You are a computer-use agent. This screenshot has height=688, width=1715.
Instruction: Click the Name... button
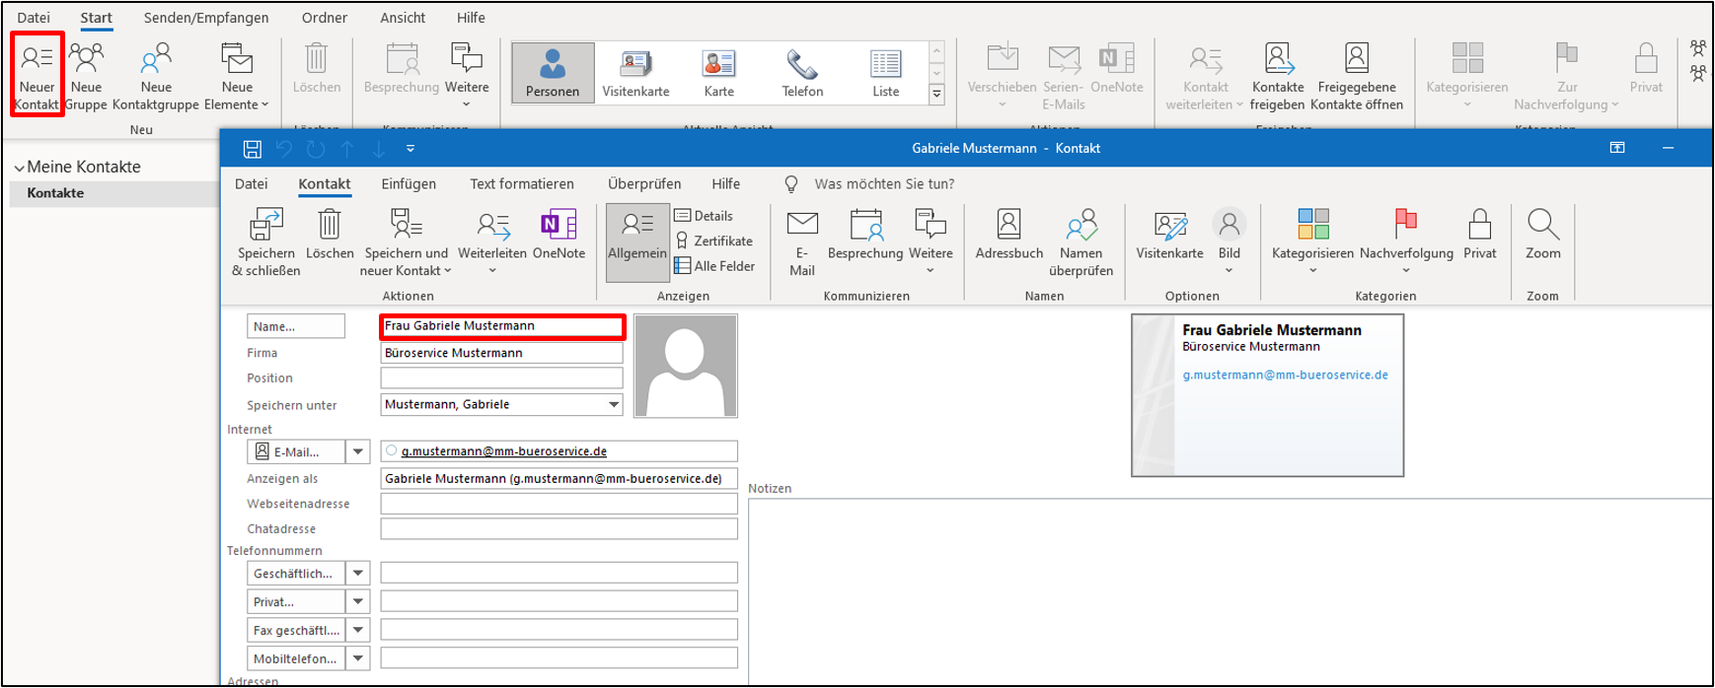(296, 326)
